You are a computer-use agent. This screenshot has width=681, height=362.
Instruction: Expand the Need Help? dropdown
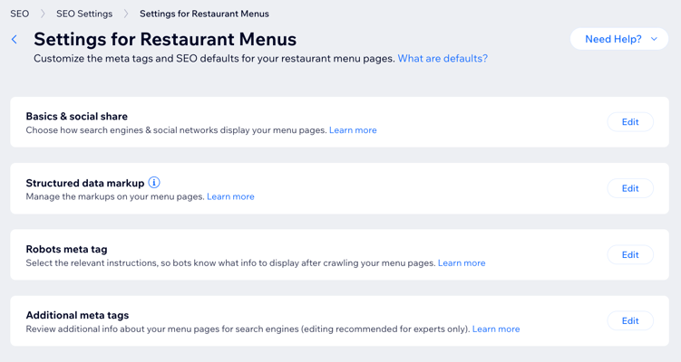coord(619,39)
